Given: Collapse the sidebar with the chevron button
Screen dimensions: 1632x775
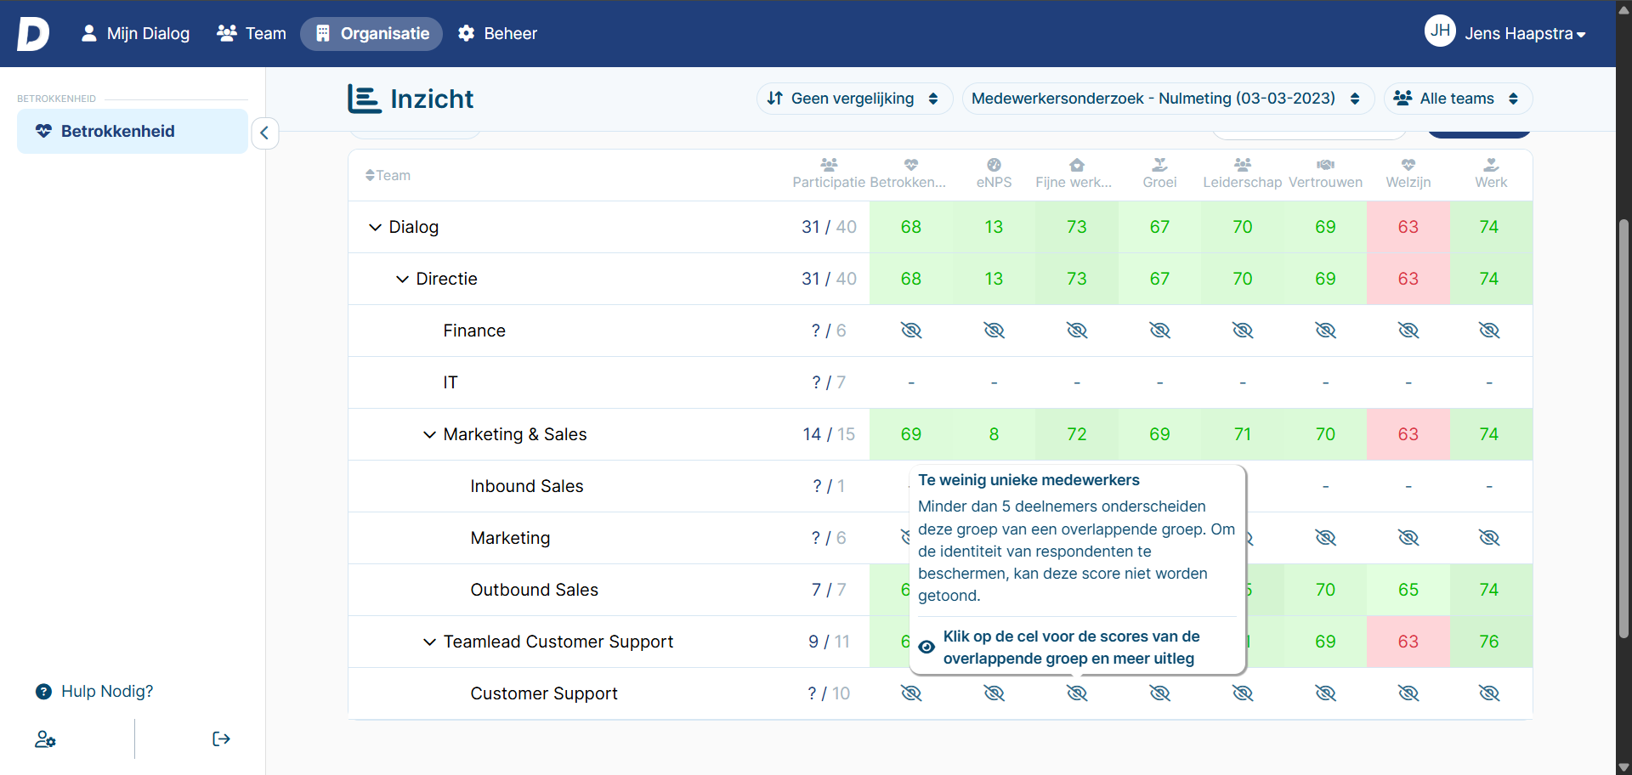Looking at the screenshot, I should point(264,133).
